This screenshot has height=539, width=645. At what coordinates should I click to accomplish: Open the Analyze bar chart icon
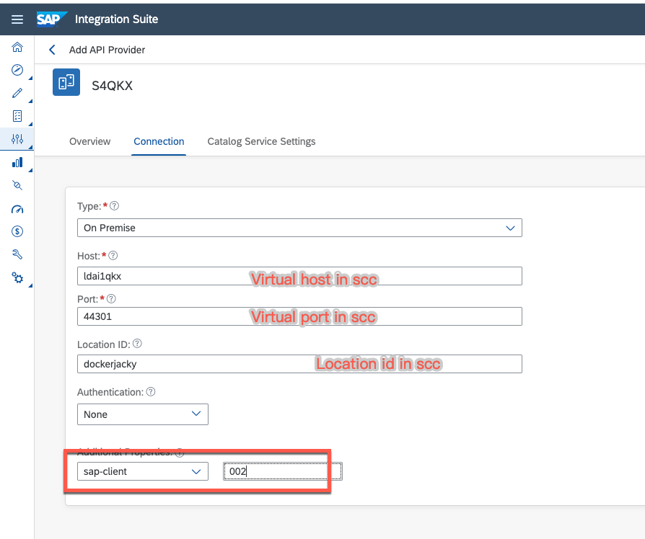17,163
